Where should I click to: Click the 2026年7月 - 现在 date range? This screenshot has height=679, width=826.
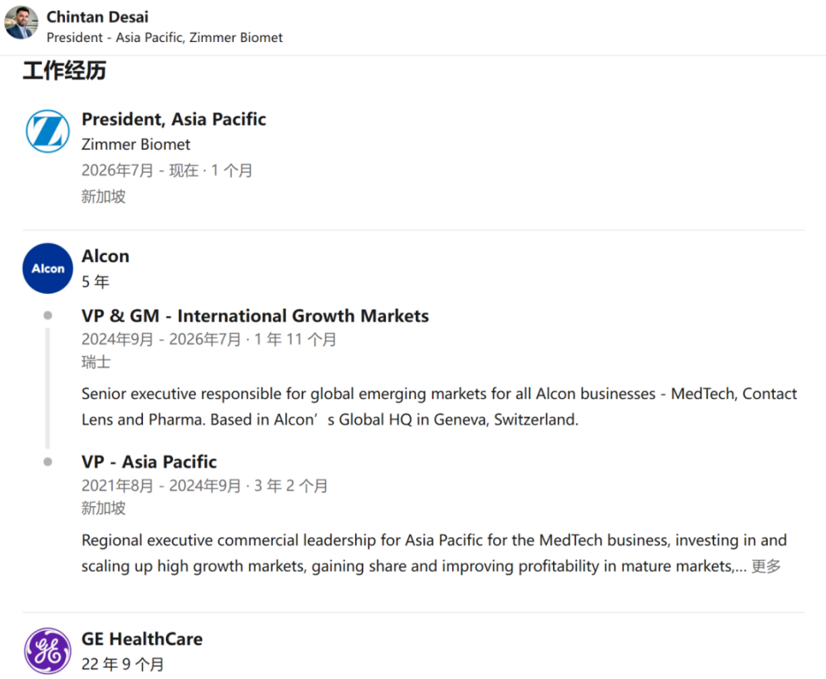coord(140,170)
